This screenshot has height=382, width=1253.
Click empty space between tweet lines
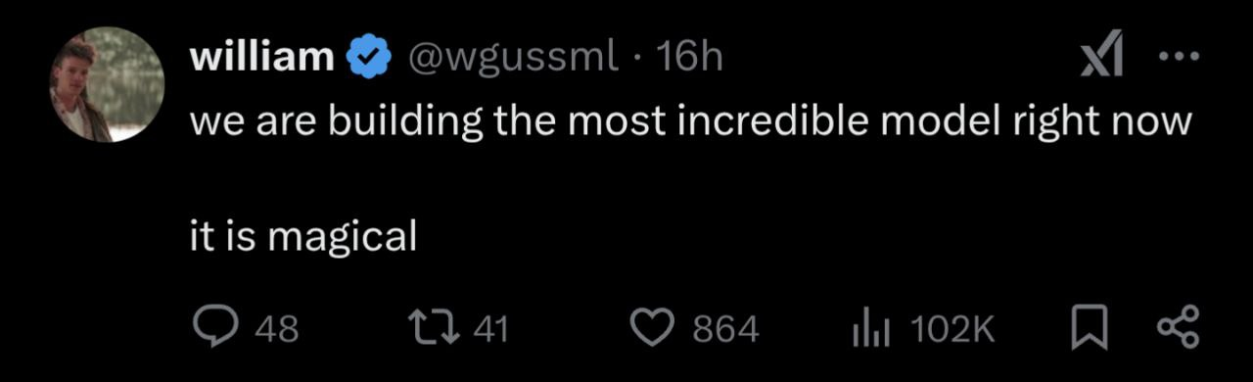pos(690,181)
